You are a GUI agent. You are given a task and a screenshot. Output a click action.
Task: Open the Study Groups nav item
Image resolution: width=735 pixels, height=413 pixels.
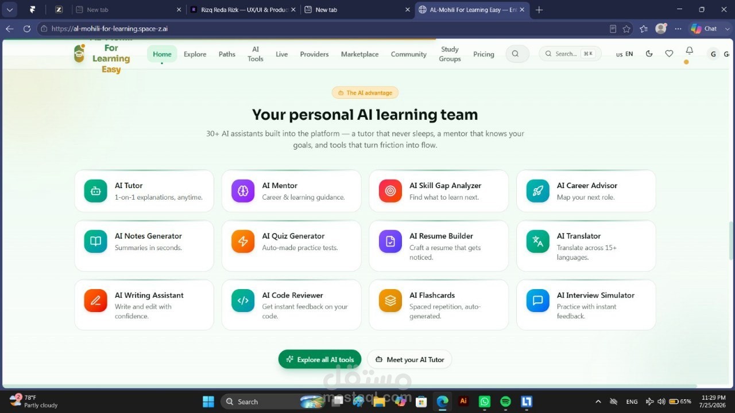tap(450, 54)
